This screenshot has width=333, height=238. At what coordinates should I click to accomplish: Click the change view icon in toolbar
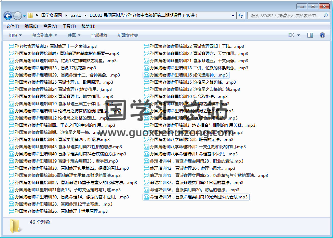click(x=291, y=35)
